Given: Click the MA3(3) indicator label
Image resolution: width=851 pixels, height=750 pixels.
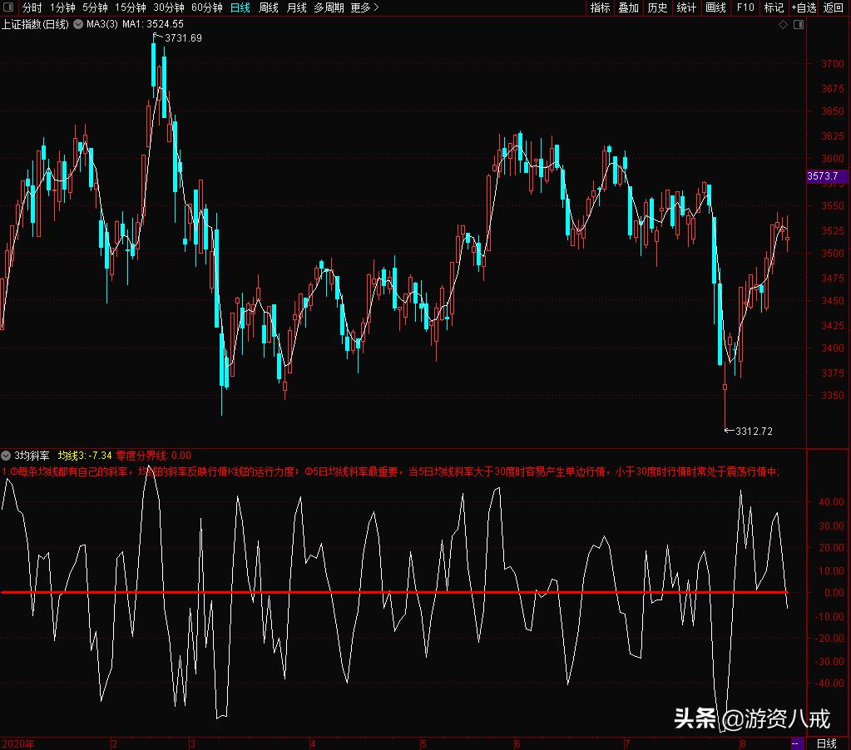Looking at the screenshot, I should (102, 24).
